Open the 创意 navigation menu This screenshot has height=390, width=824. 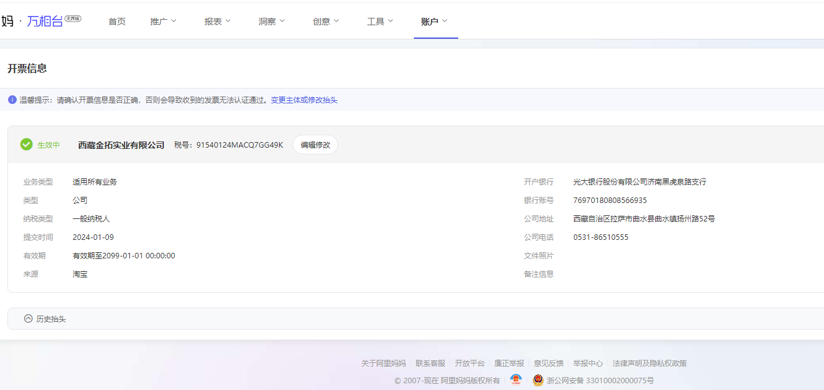[326, 22]
